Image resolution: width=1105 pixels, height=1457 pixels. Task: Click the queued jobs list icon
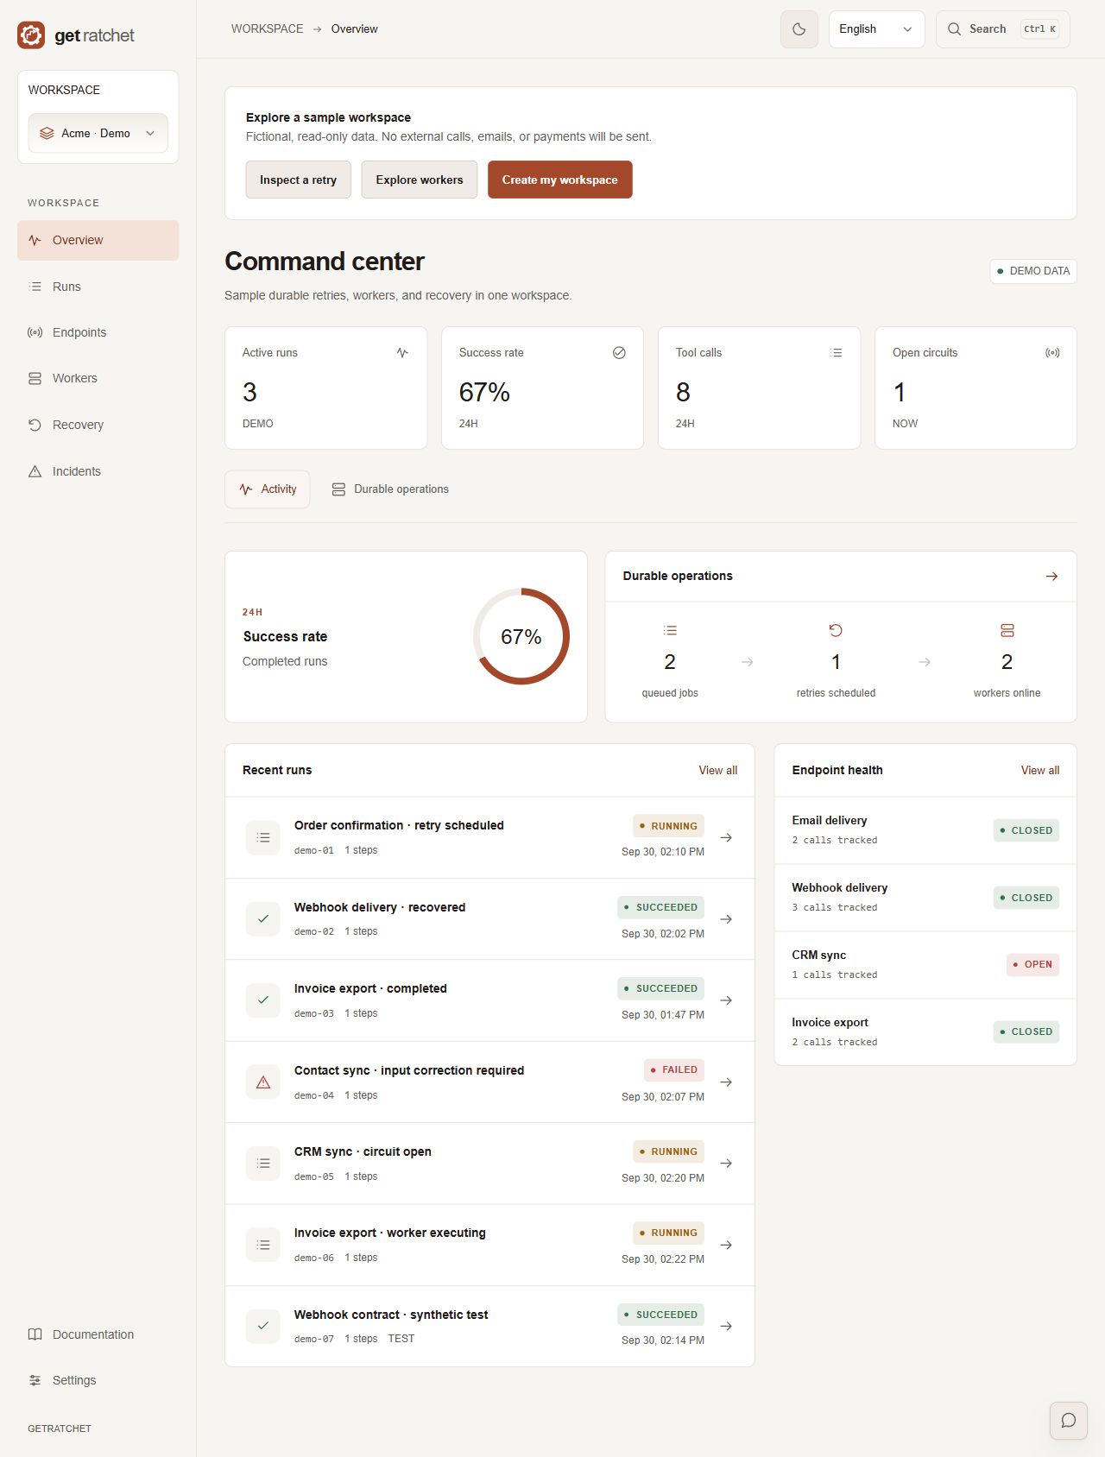point(670,630)
